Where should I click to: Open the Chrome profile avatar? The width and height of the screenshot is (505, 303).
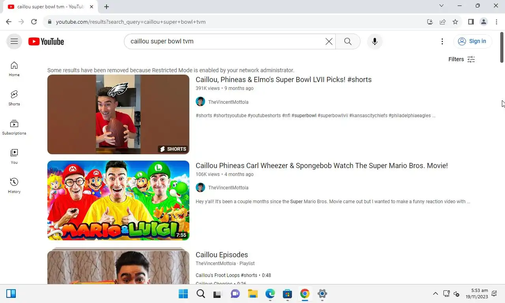[484, 22]
